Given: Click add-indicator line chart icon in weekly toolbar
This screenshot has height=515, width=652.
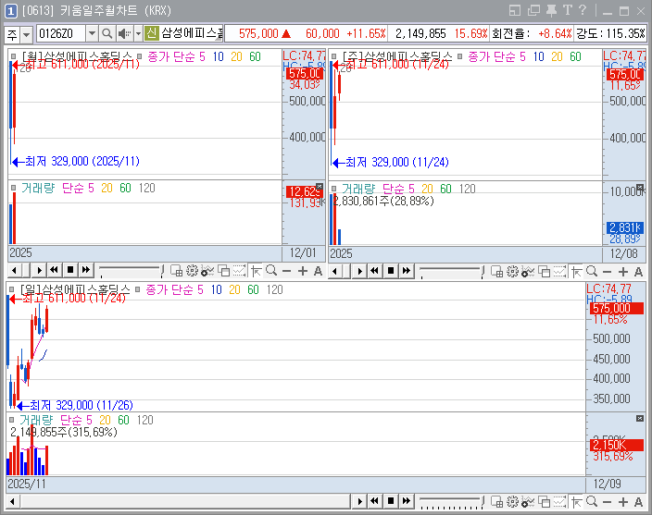Looking at the screenshot, I should tap(528, 272).
